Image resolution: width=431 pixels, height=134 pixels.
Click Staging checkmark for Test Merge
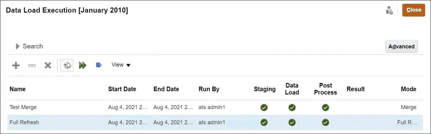[x=264, y=108]
